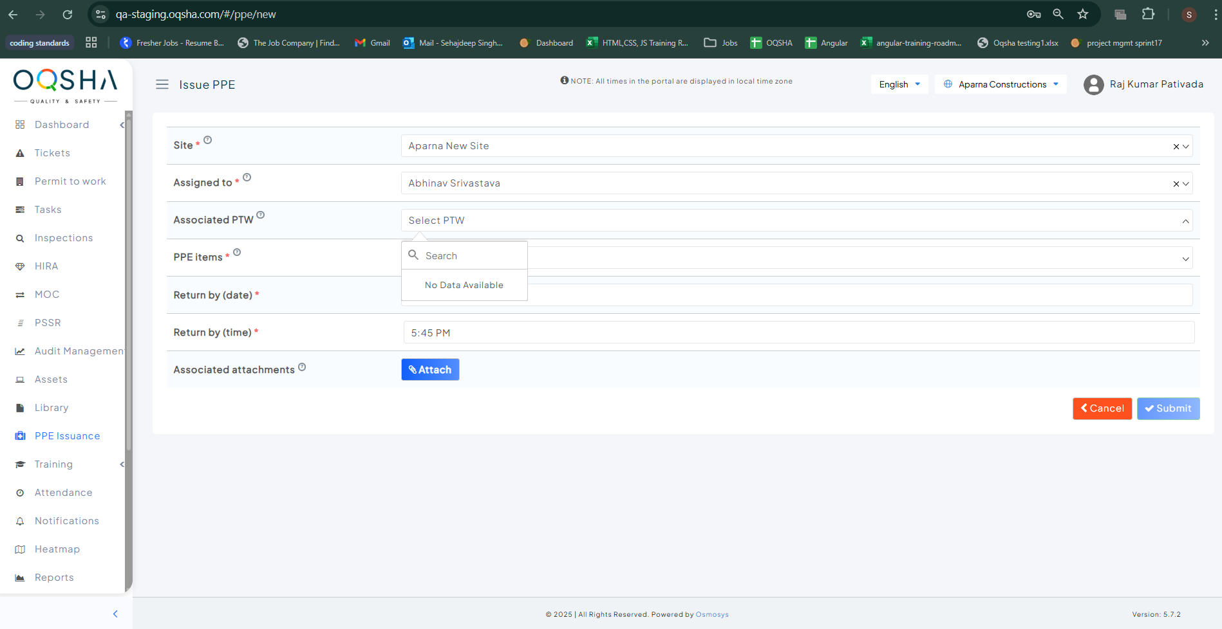Screen dimensions: 1222x629
Task: Click the user avatar icon in header
Action: pyautogui.click(x=1093, y=84)
